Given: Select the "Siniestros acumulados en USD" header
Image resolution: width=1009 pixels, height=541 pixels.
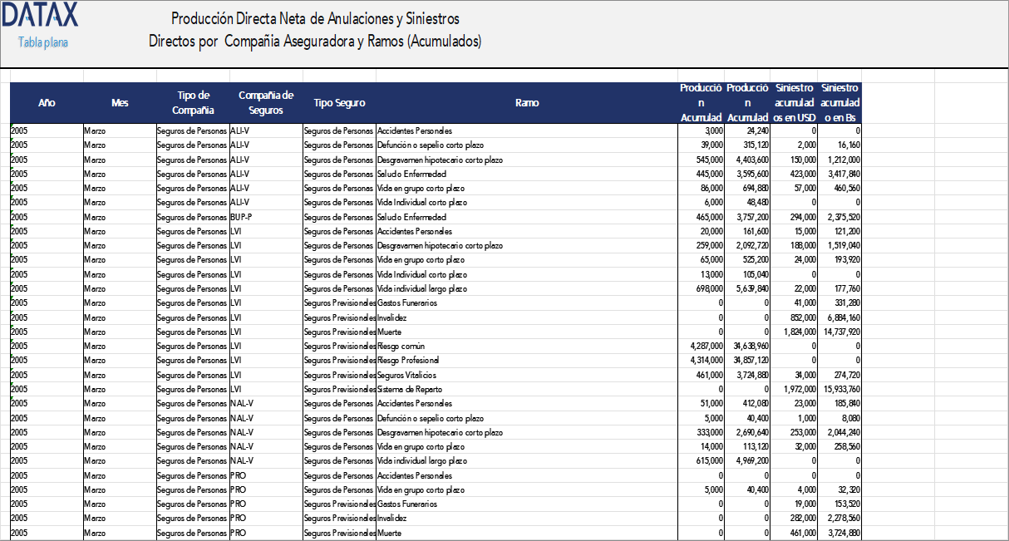Looking at the screenshot, I should (x=794, y=102).
